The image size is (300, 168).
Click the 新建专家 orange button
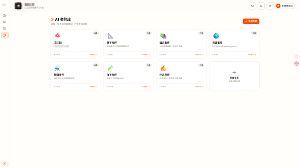251,21
